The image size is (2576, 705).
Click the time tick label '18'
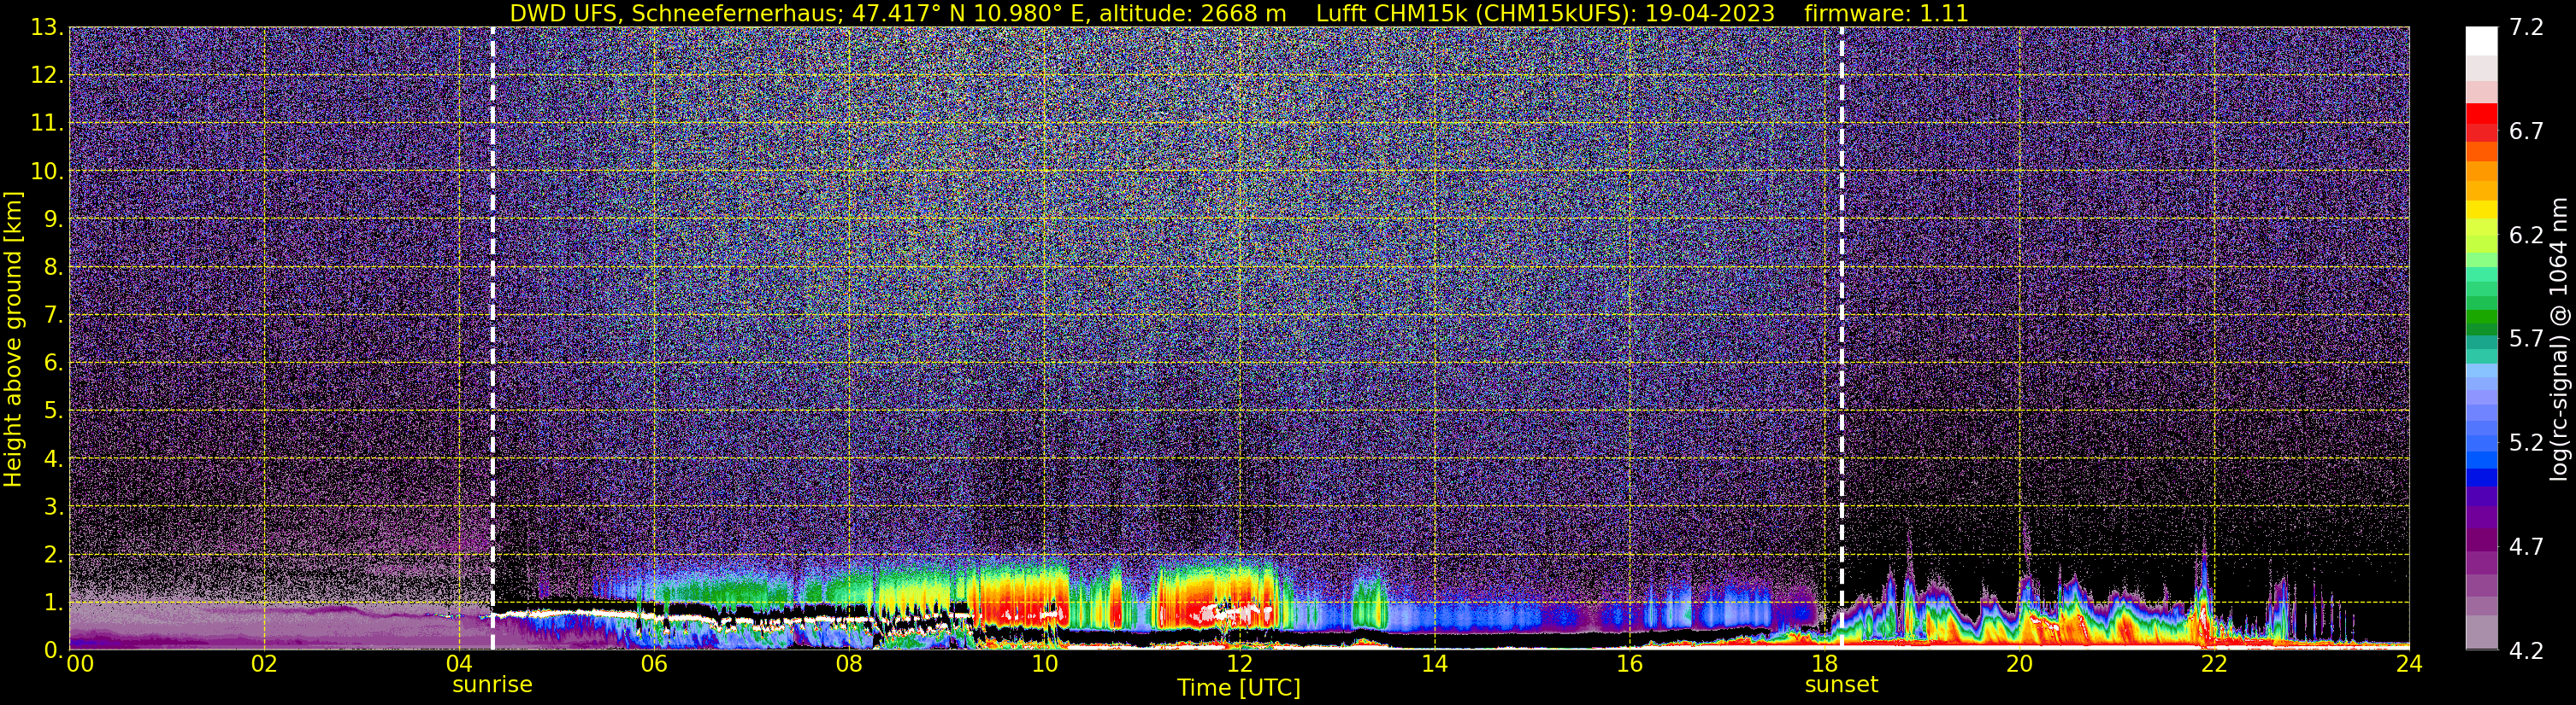coord(1824,664)
